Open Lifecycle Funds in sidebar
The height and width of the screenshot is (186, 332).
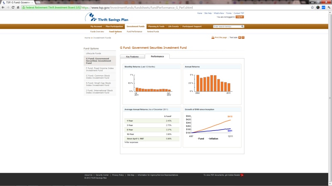click(x=100, y=53)
